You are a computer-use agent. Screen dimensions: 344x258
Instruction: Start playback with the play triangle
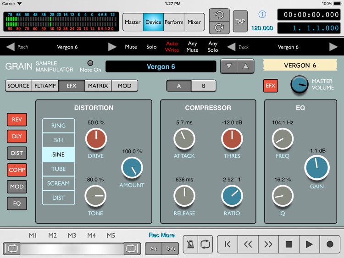[309, 244]
